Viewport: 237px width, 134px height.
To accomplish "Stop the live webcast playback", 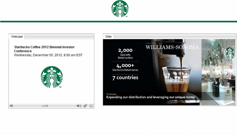I will (11, 106).
